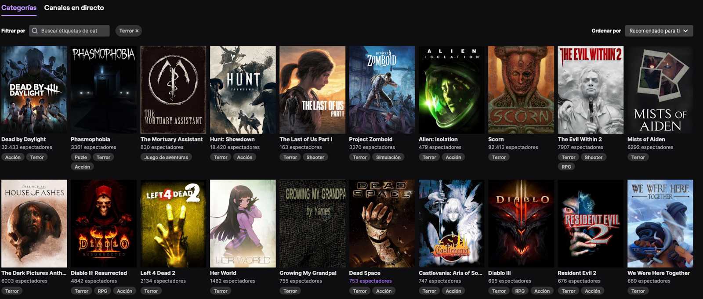Select The Mortuary Assistant cover image
The image size is (703, 299).
pyautogui.click(x=173, y=90)
